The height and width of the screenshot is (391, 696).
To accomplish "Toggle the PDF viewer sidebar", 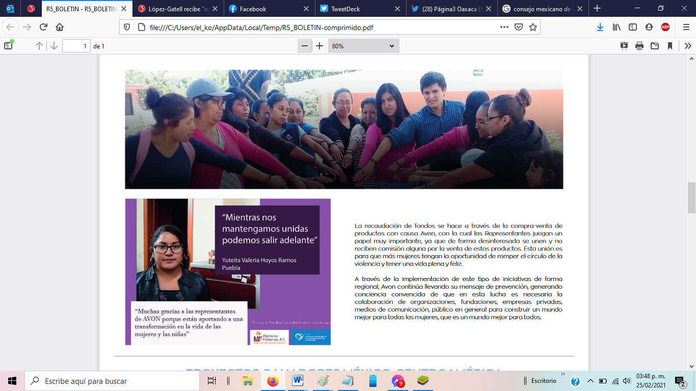I will [x=8, y=46].
